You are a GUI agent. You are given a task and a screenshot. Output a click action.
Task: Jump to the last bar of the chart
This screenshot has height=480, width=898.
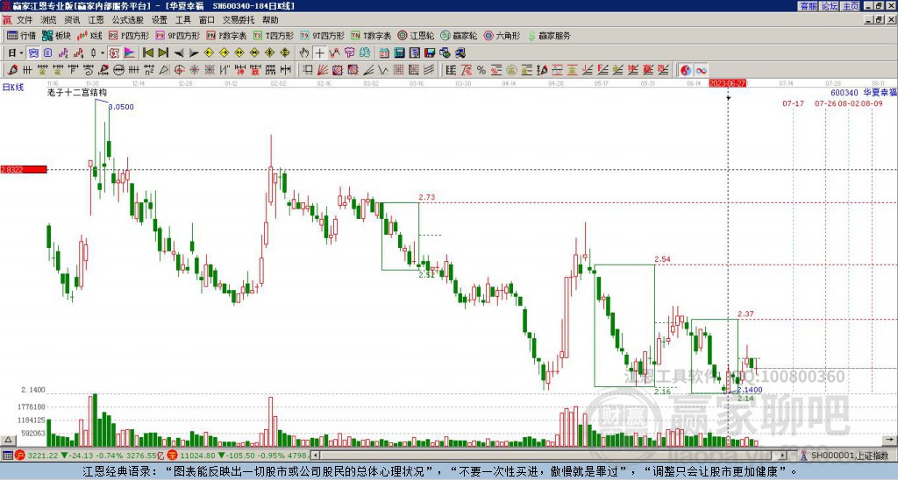click(163, 53)
